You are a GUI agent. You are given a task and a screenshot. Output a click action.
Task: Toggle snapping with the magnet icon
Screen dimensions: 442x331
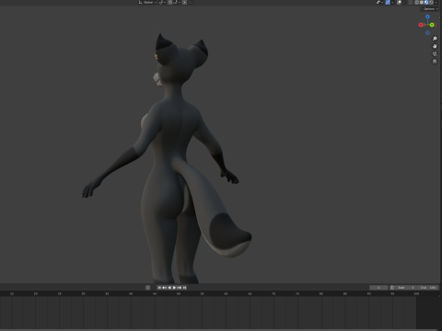click(170, 2)
